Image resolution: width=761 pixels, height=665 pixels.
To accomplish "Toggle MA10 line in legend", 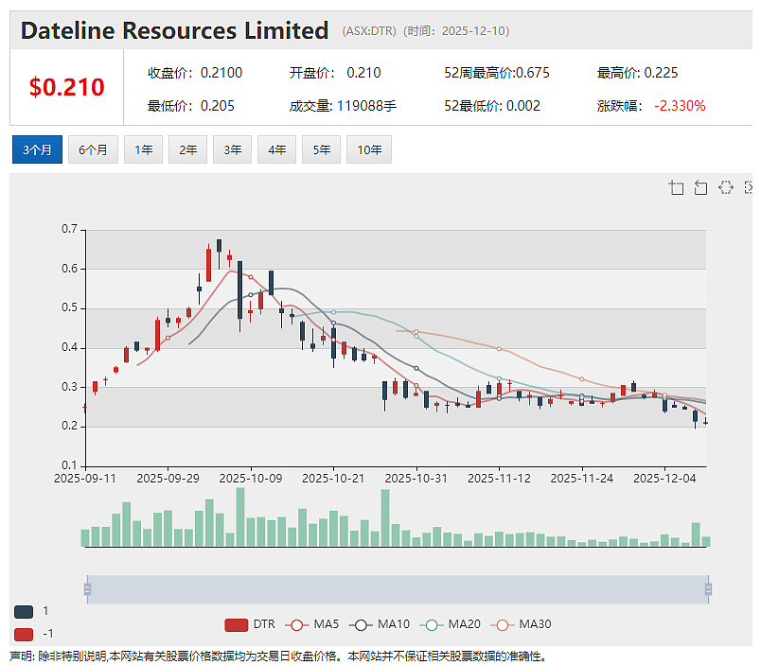I will [380, 624].
